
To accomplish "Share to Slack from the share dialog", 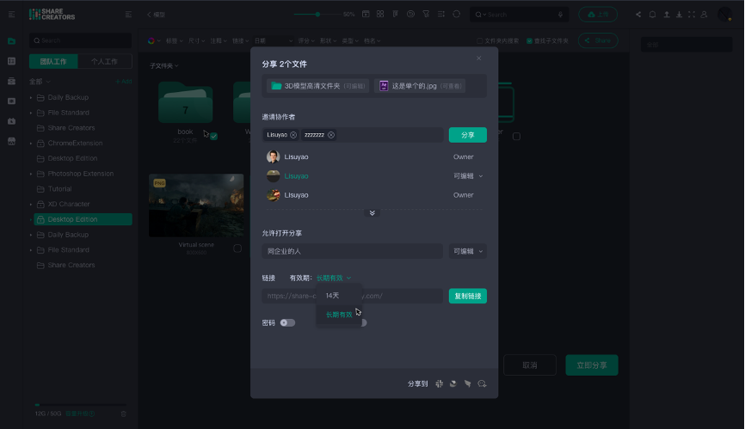I will click(x=439, y=383).
